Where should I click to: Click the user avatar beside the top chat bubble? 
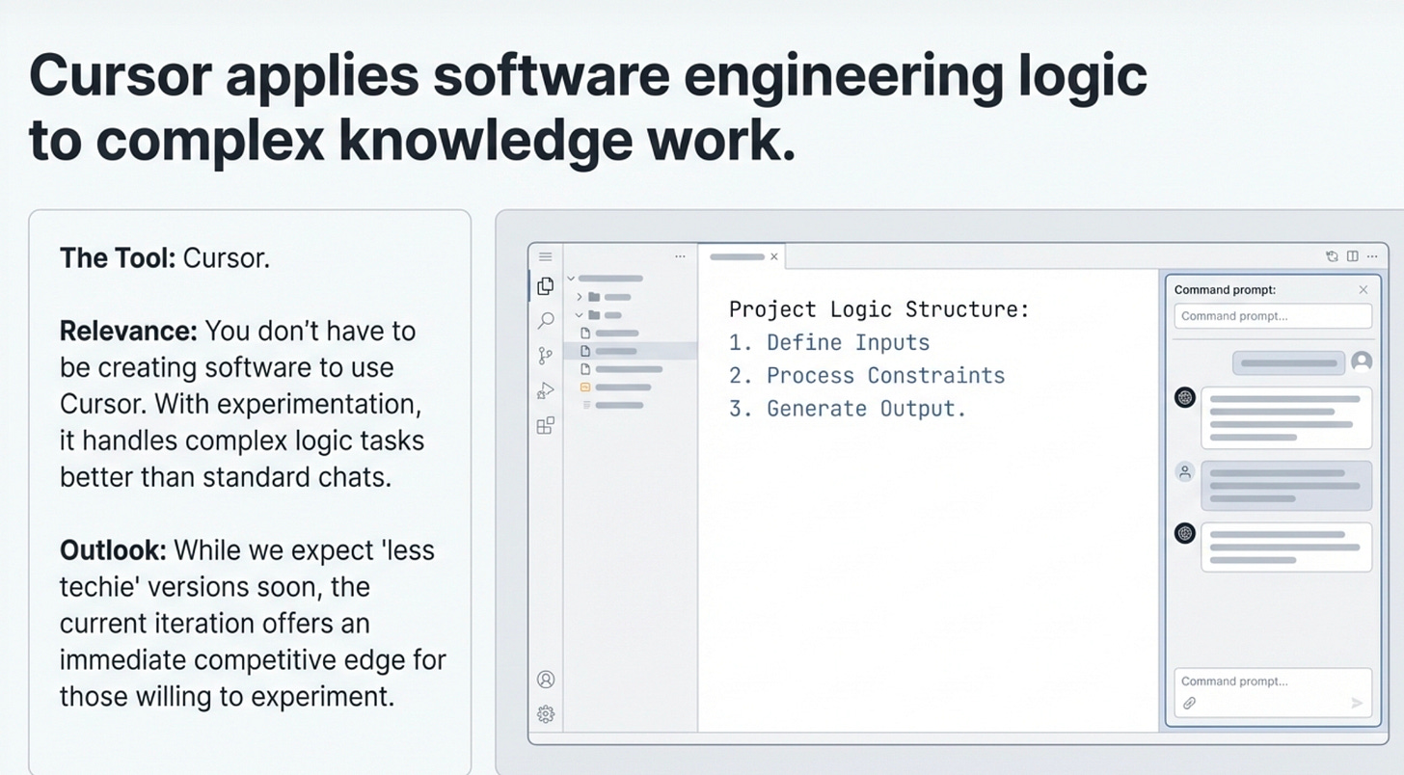coord(1362,362)
